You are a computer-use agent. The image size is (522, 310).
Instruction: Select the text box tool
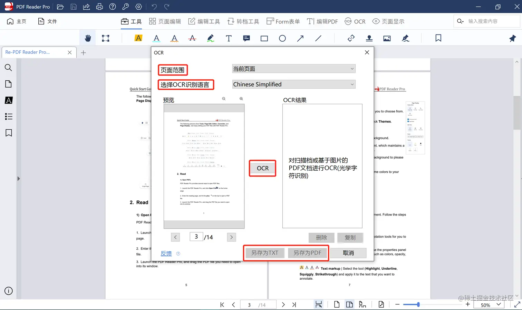coord(229,38)
